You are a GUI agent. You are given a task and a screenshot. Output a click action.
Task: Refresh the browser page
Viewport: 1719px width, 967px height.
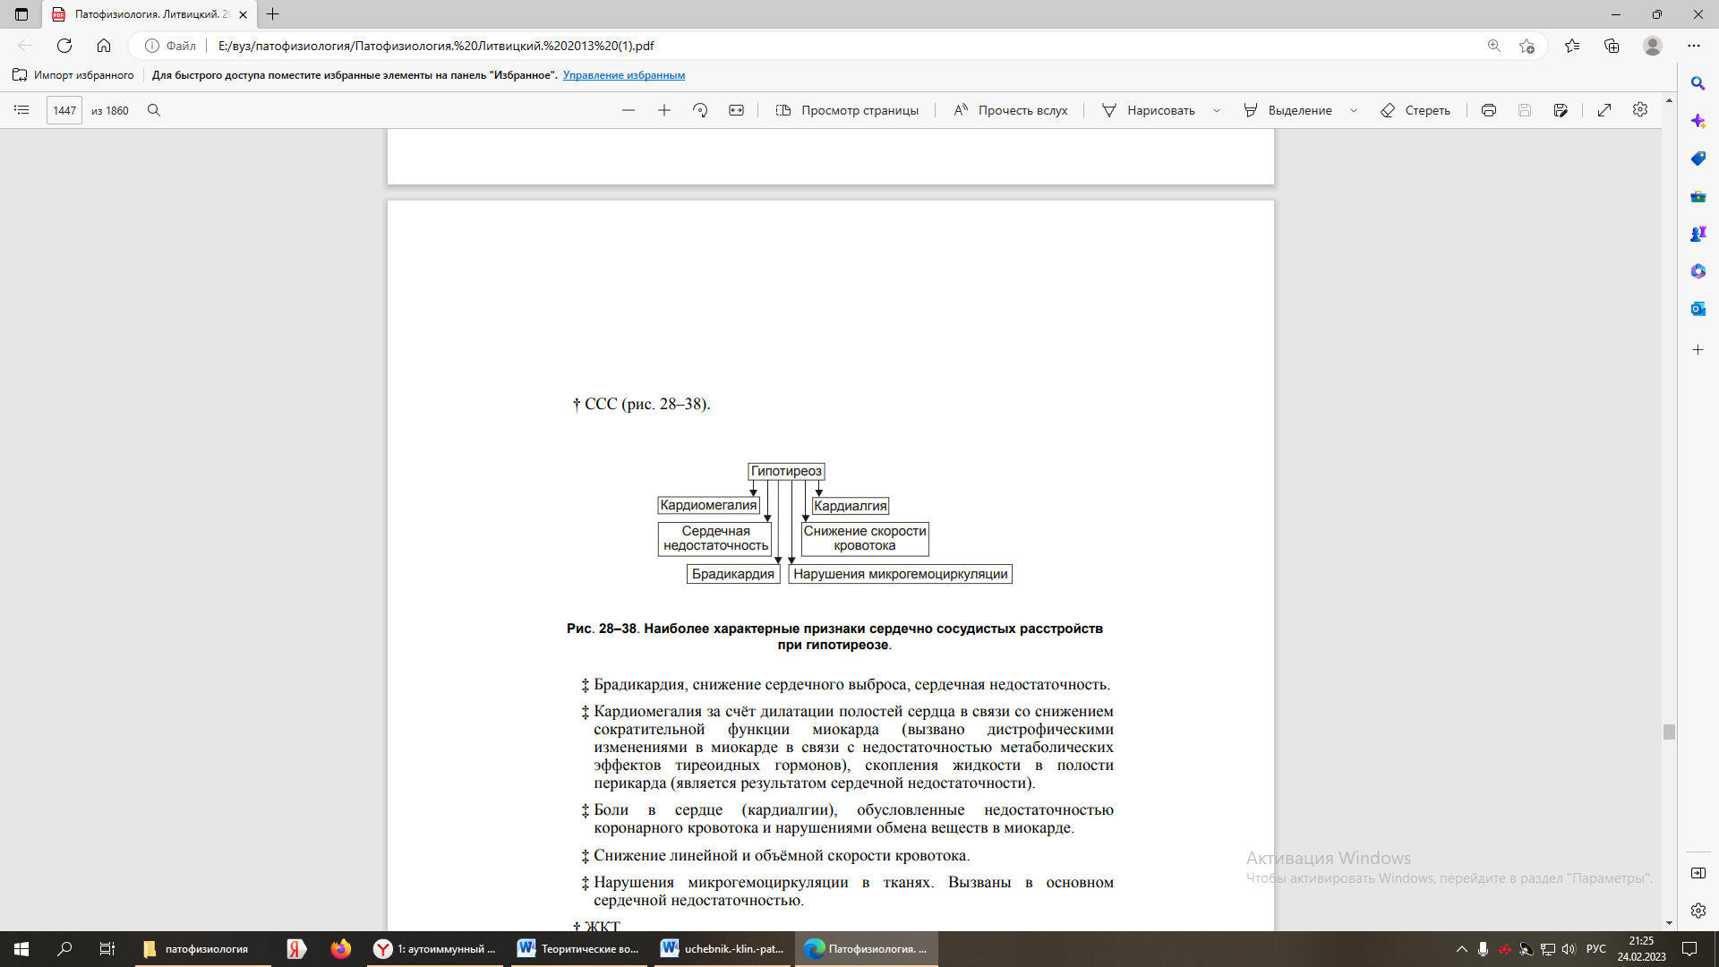64,46
